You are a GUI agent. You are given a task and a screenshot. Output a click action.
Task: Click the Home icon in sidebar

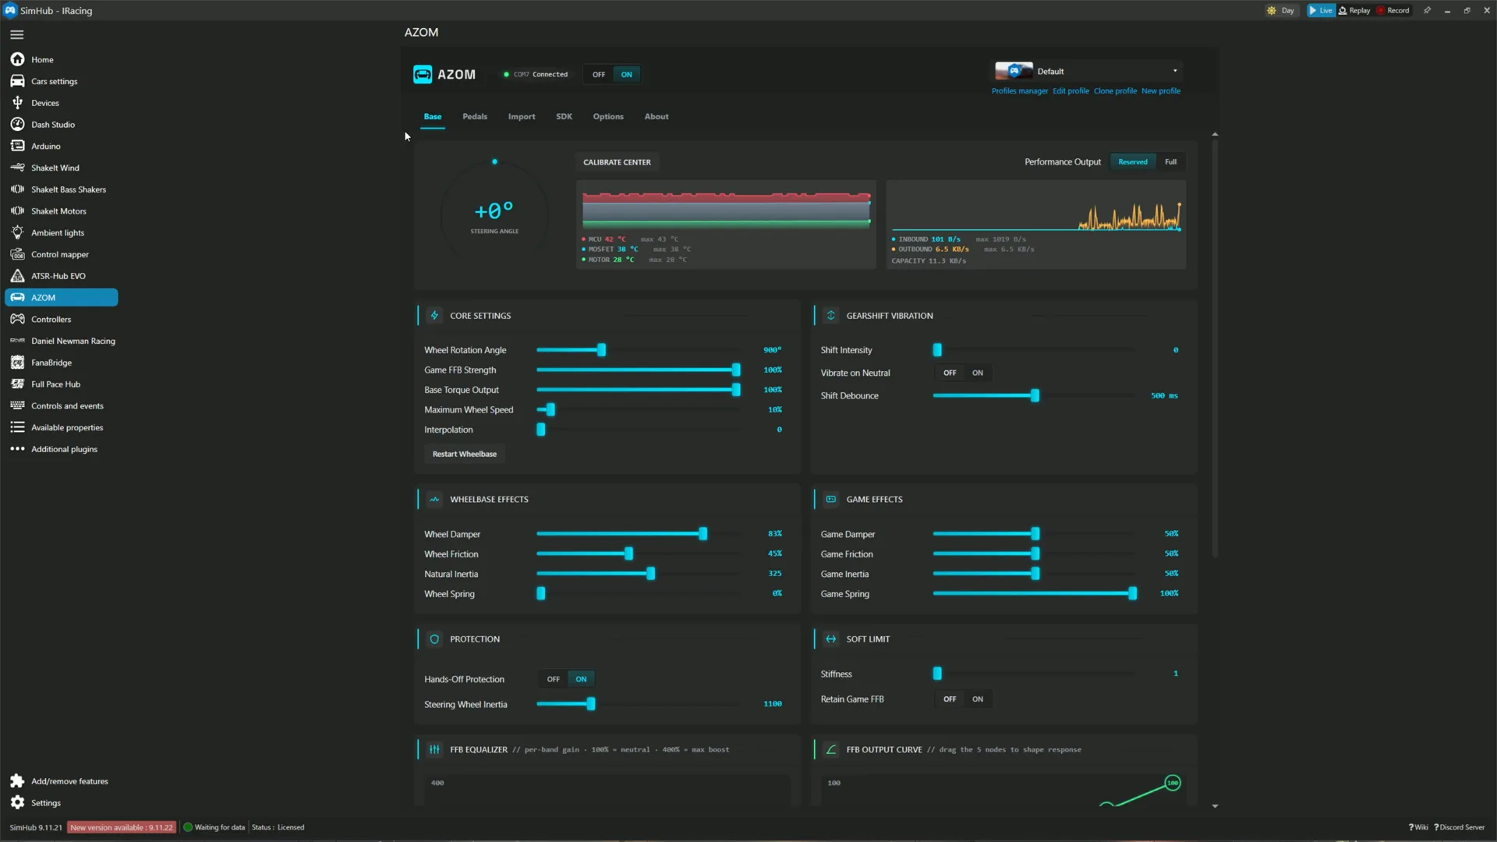17,59
